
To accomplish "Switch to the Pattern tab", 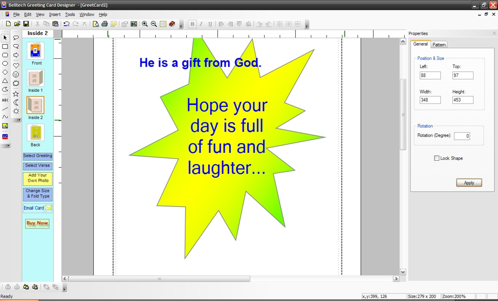I will tap(439, 44).
